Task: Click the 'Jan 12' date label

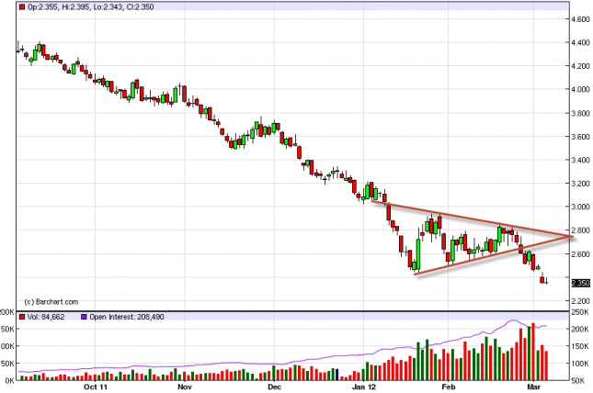Action: 364,387
